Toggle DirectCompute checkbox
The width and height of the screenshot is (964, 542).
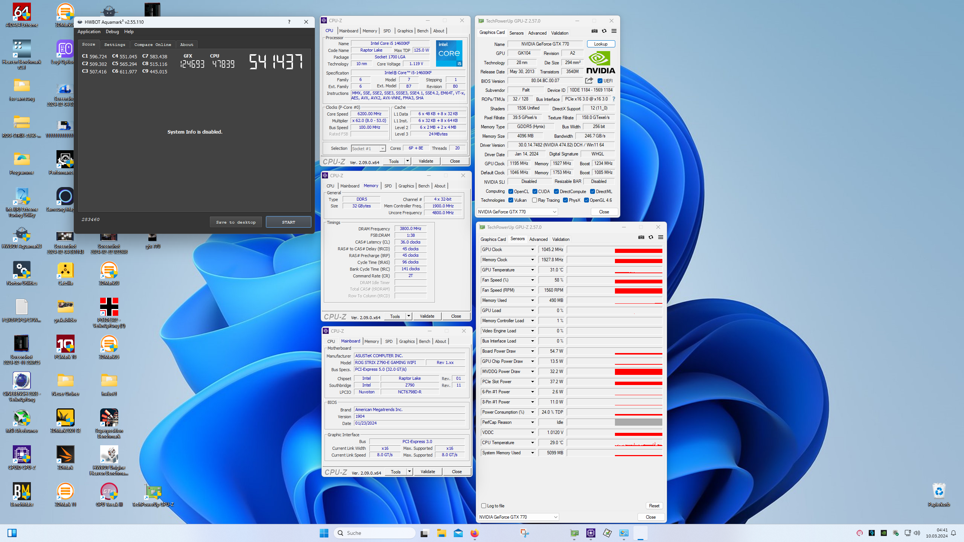pos(556,192)
